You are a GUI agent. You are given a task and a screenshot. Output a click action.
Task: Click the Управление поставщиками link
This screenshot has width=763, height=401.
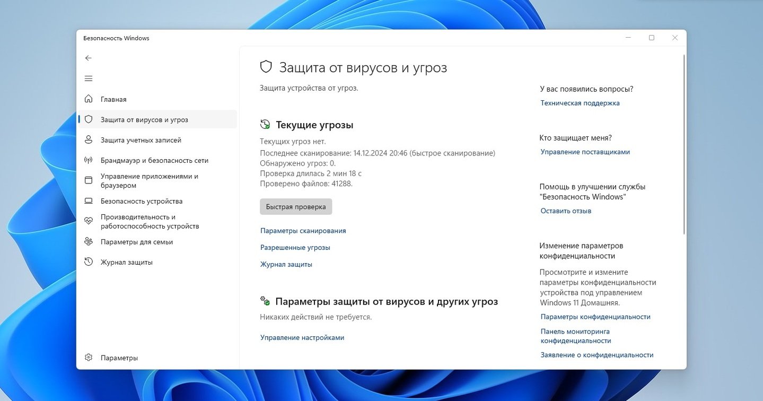point(585,152)
